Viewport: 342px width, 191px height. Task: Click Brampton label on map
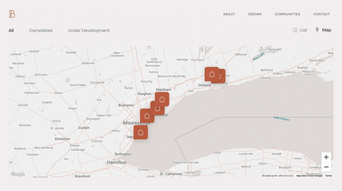coord(126,105)
